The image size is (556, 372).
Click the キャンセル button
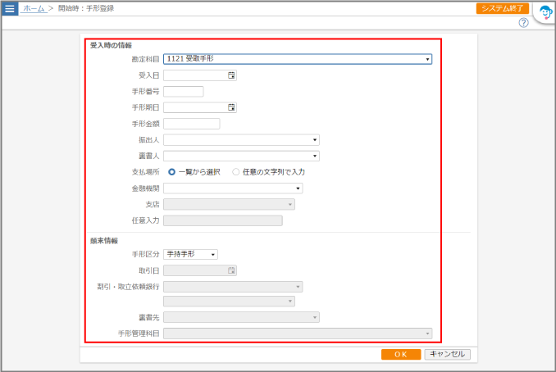point(447,354)
